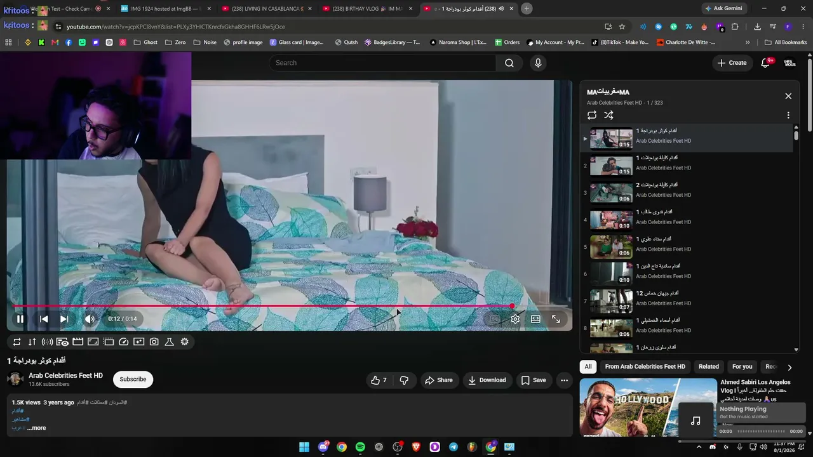The width and height of the screenshot is (813, 457).
Task: Mute the video player volume
Action: [90, 319]
